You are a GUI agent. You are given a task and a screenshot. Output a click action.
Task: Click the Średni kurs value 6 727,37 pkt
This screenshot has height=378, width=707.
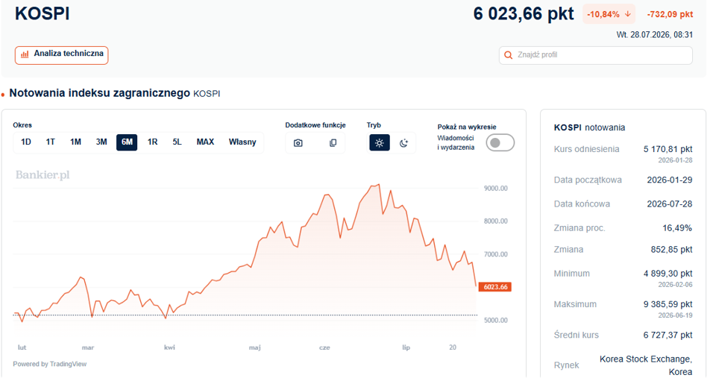click(667, 336)
